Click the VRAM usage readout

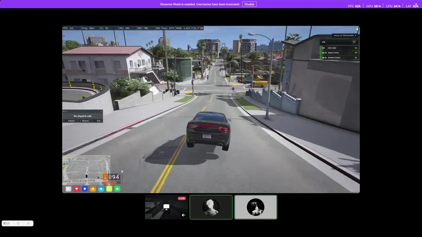[x=190, y=28]
